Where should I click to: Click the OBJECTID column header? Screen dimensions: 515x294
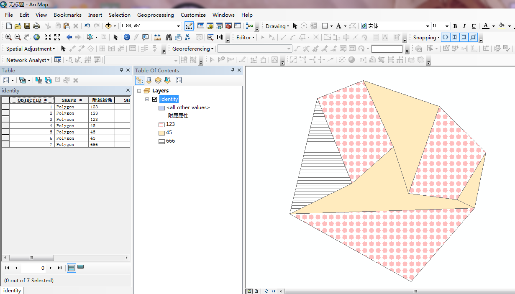click(x=32, y=100)
